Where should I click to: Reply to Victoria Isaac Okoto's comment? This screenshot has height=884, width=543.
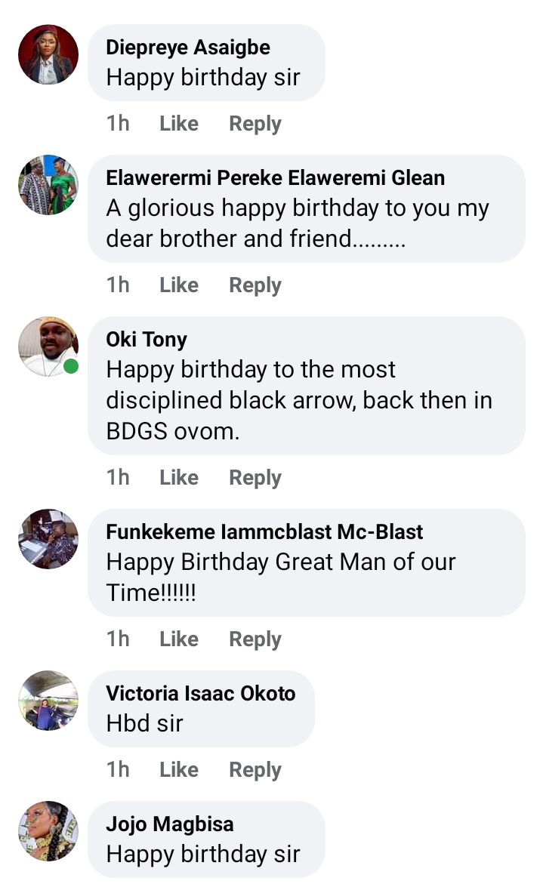[x=255, y=768]
